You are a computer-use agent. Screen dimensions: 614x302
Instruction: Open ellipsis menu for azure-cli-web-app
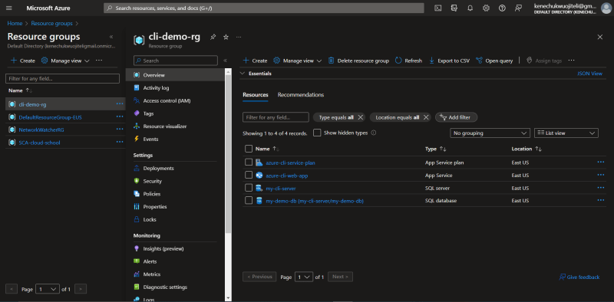(601, 175)
